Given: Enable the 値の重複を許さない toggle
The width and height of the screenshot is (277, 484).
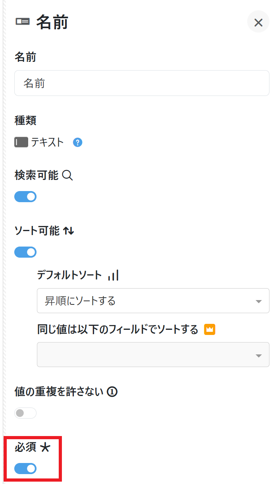Looking at the screenshot, I should [x=25, y=413].
